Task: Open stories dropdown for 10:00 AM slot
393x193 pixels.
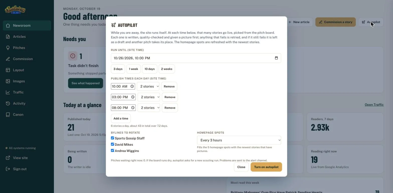Action: tap(148, 86)
